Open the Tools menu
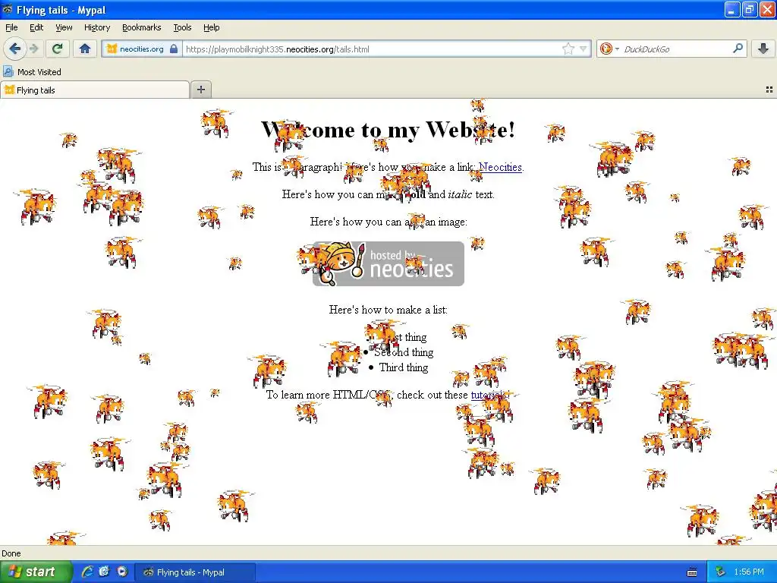The width and height of the screenshot is (777, 583). [182, 27]
